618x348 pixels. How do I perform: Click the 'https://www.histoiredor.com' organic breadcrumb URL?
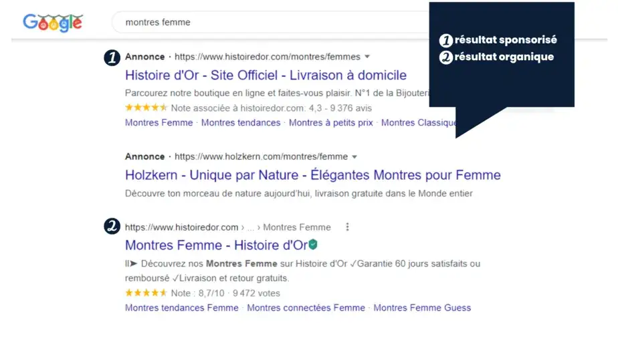[x=182, y=228]
